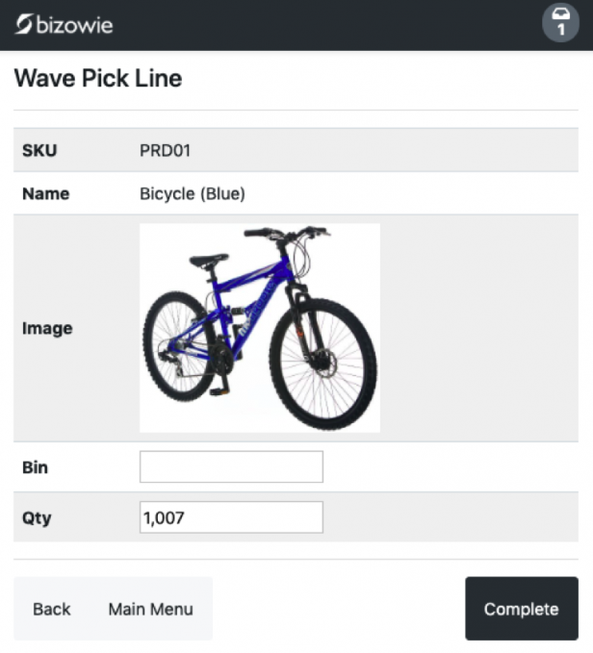The image size is (593, 653).
Task: Click the SKU row label
Action: tap(39, 150)
